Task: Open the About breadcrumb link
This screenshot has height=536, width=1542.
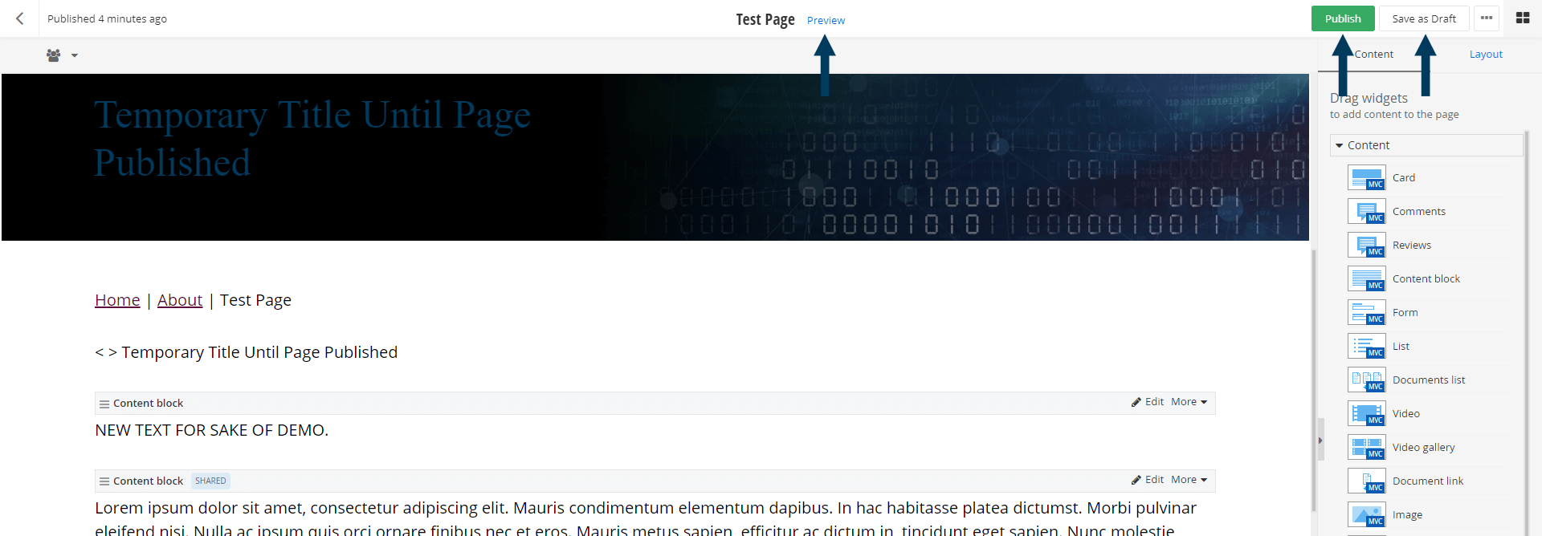Action: coord(180,300)
